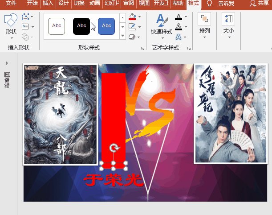Switch to Help (帮助) tab
The width and height of the screenshot is (272, 215).
pos(178,3)
